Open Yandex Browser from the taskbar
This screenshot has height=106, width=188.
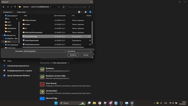coord(100,103)
